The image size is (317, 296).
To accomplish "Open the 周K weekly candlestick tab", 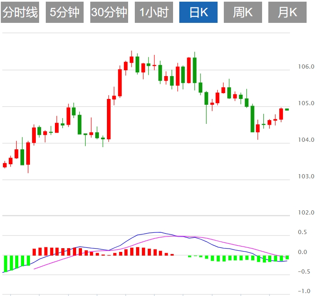I will 243,12.
